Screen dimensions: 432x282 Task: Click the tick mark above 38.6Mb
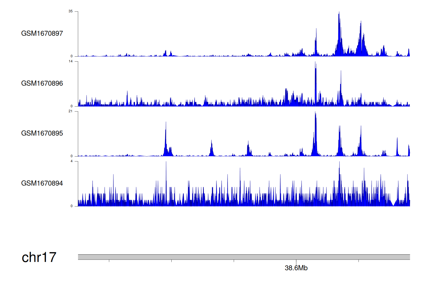click(296, 261)
